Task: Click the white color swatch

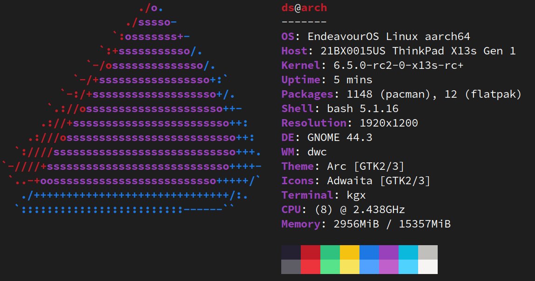Action: click(428, 267)
